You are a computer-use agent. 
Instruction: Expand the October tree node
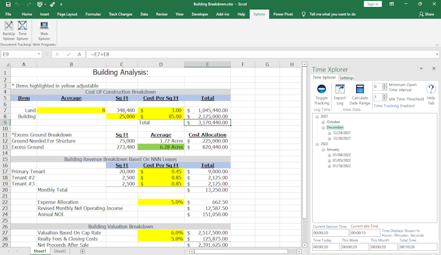[x=323, y=122]
